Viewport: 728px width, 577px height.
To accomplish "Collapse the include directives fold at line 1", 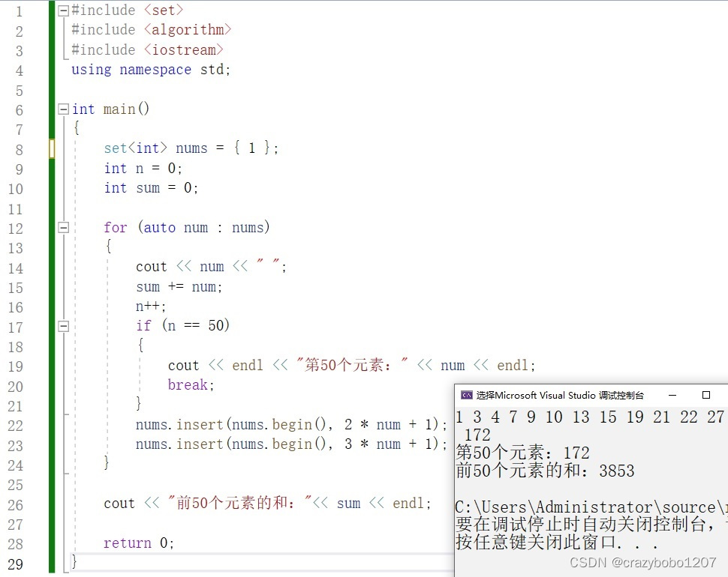I will pyautogui.click(x=63, y=10).
